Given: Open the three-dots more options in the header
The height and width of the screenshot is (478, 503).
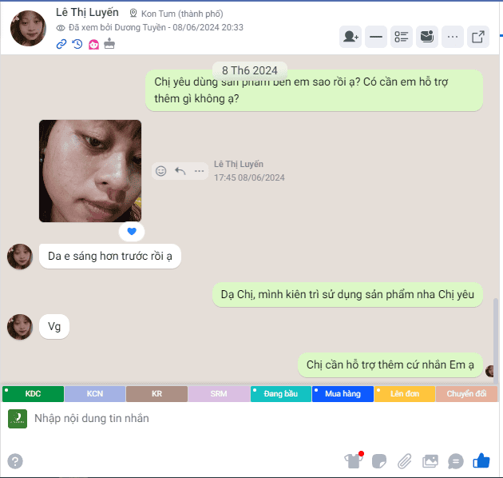Looking at the screenshot, I should tap(453, 37).
